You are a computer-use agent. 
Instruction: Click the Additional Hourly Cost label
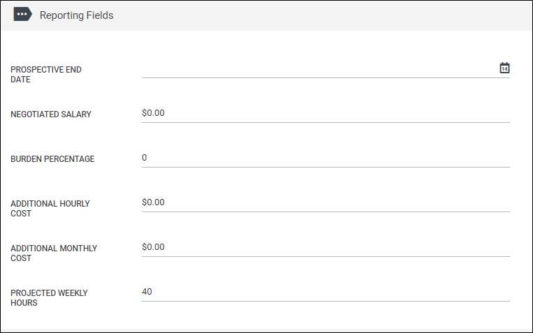(x=50, y=209)
